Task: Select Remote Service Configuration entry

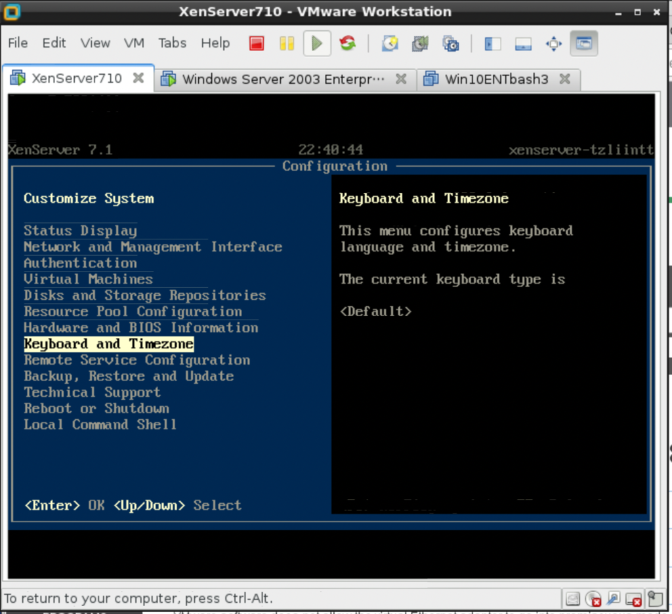Action: (136, 360)
